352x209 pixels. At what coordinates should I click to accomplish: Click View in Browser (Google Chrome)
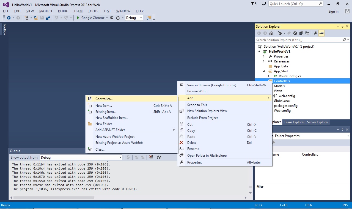point(224,85)
